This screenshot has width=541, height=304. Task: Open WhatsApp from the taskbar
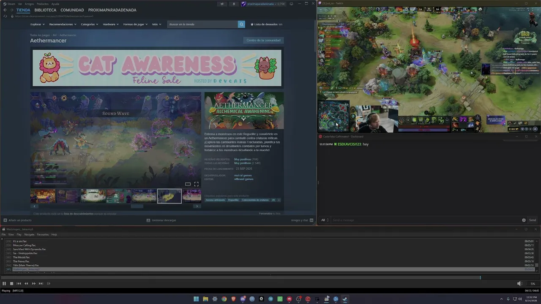[280, 299]
